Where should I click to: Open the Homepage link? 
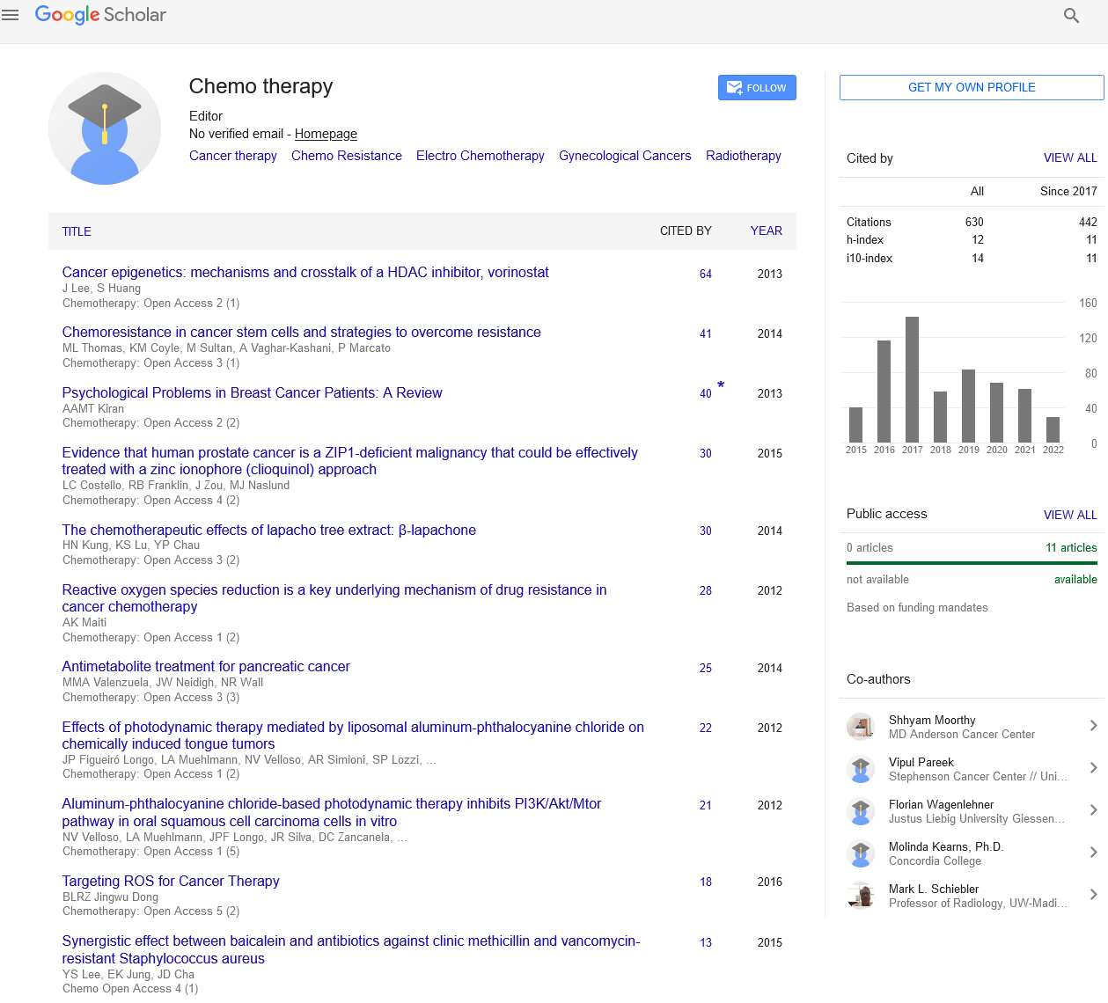tap(326, 134)
